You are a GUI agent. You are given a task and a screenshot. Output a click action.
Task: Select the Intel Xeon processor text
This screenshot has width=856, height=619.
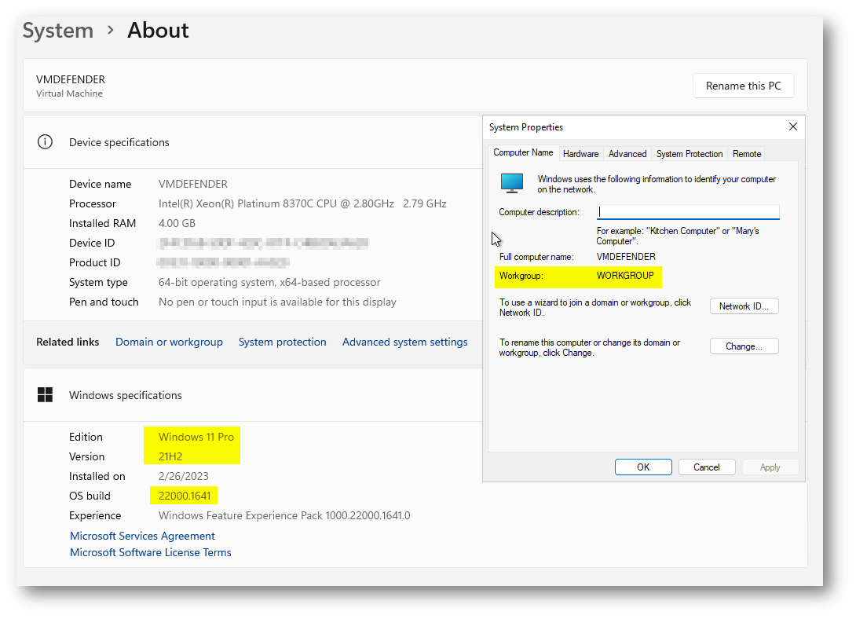pyautogui.click(x=302, y=203)
